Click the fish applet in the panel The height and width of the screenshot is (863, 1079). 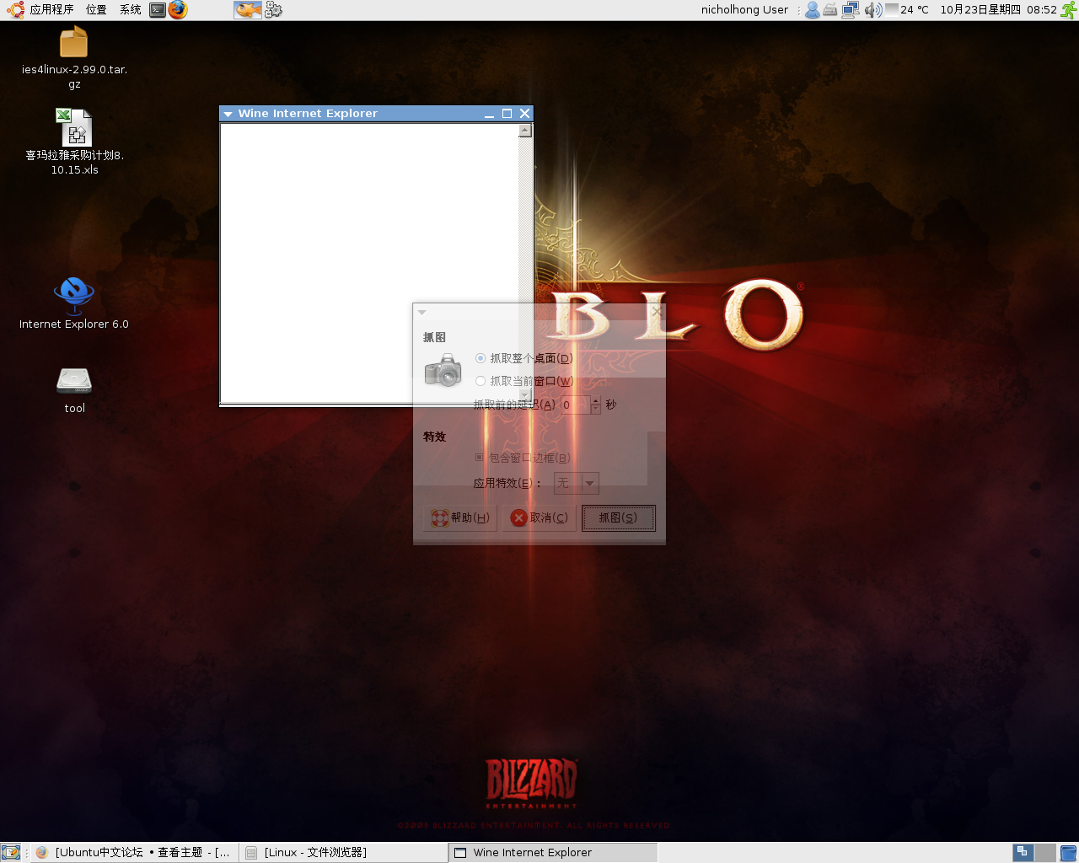pyautogui.click(x=248, y=10)
